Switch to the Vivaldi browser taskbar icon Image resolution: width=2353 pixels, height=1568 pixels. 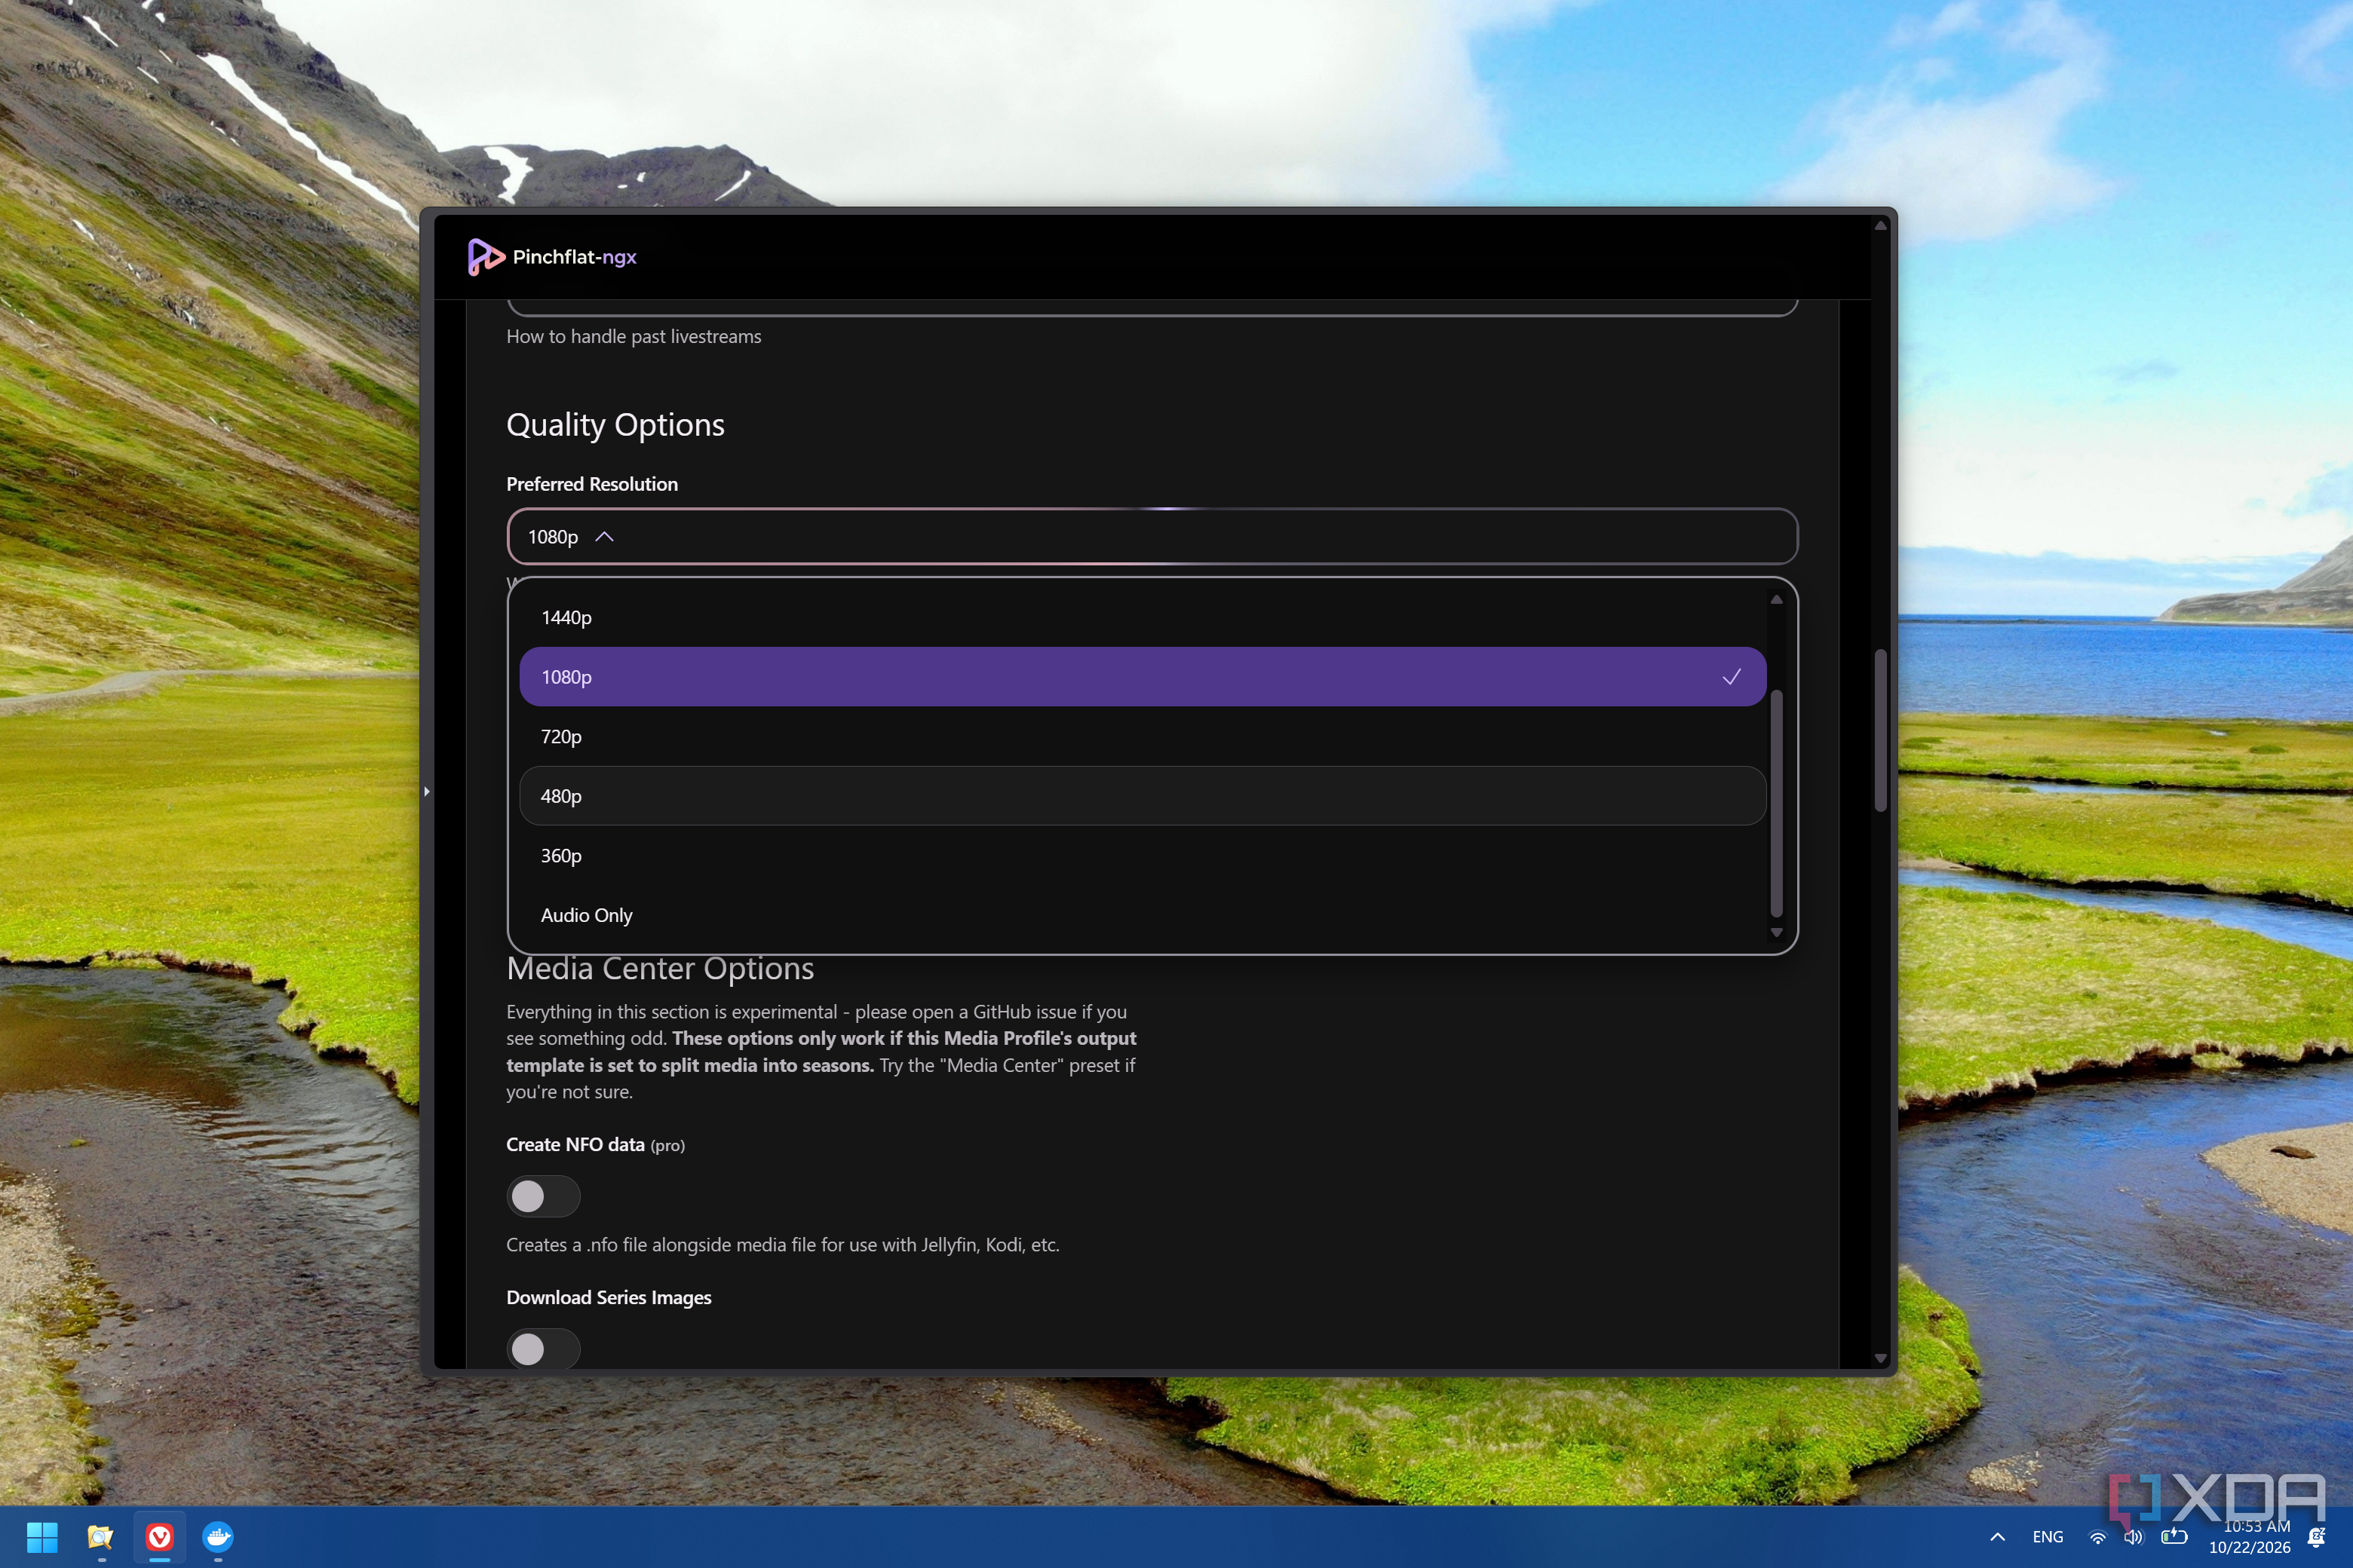pos(160,1536)
